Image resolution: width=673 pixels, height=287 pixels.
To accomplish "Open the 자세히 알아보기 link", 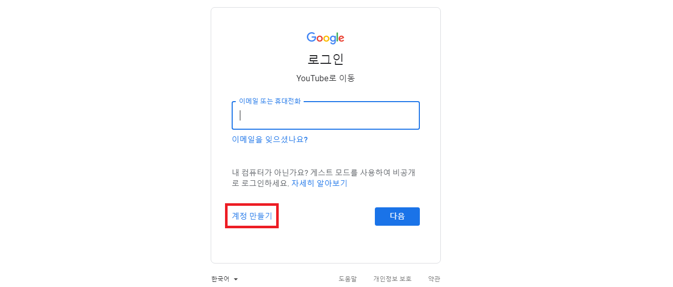I will [x=319, y=183].
